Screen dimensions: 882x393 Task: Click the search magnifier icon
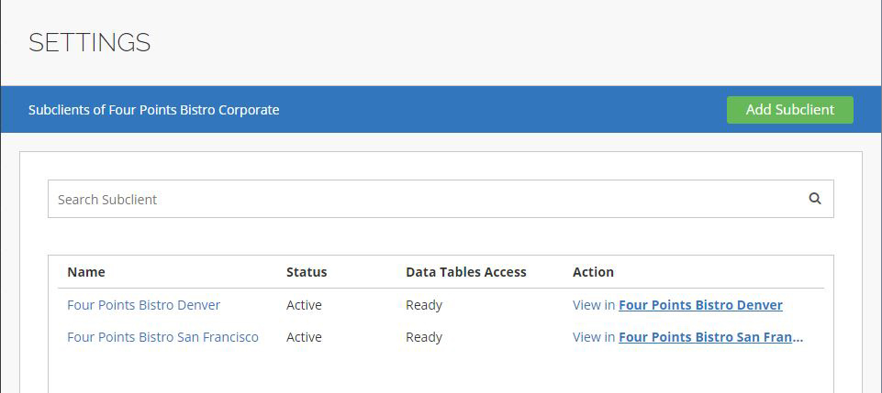814,199
